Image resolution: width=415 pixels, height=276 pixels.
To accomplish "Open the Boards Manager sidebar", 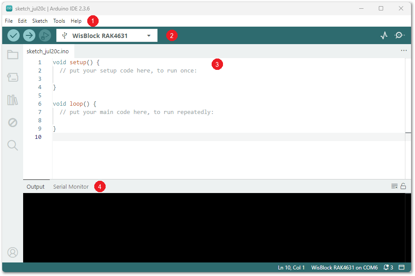I will point(13,77).
